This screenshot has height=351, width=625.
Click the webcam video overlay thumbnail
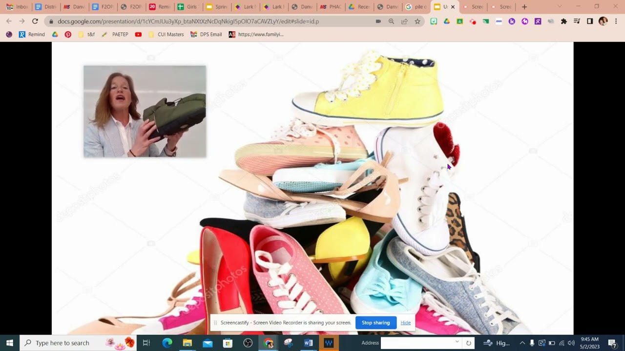[x=145, y=112]
